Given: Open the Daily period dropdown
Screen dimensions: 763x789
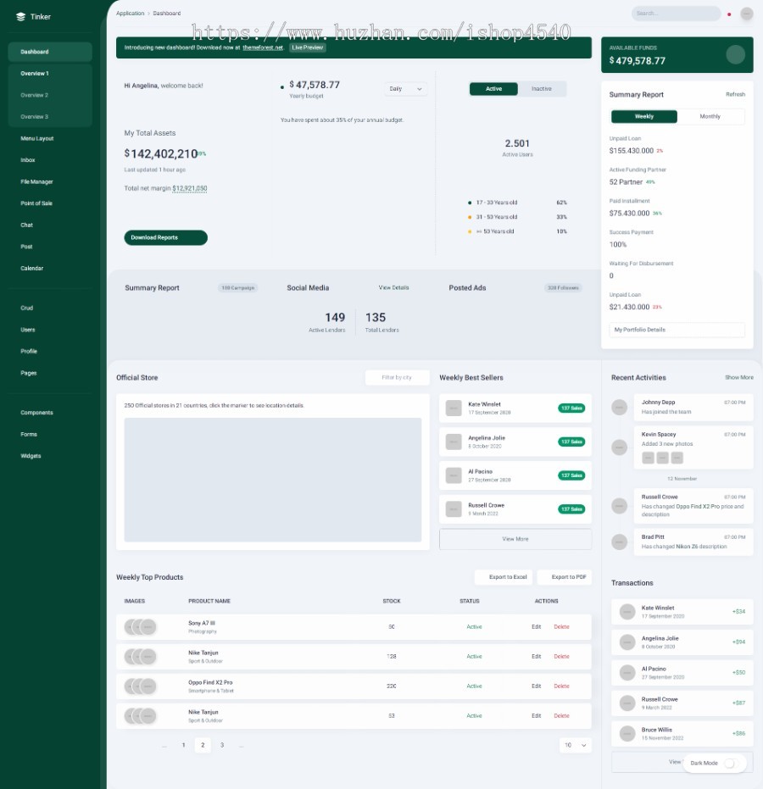Looking at the screenshot, I should pos(405,89).
